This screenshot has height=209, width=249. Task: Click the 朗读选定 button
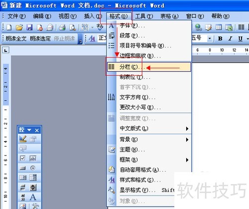click(40, 38)
